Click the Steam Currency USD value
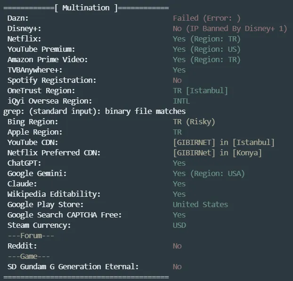This screenshot has width=293, height=281. pyautogui.click(x=179, y=225)
